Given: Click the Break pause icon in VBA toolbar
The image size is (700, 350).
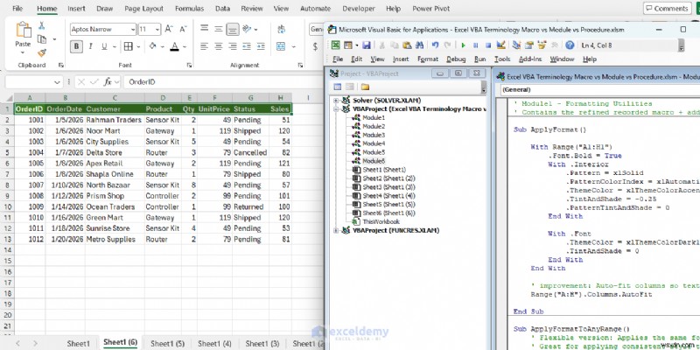Looking at the screenshot, I should pyautogui.click(x=476, y=45).
